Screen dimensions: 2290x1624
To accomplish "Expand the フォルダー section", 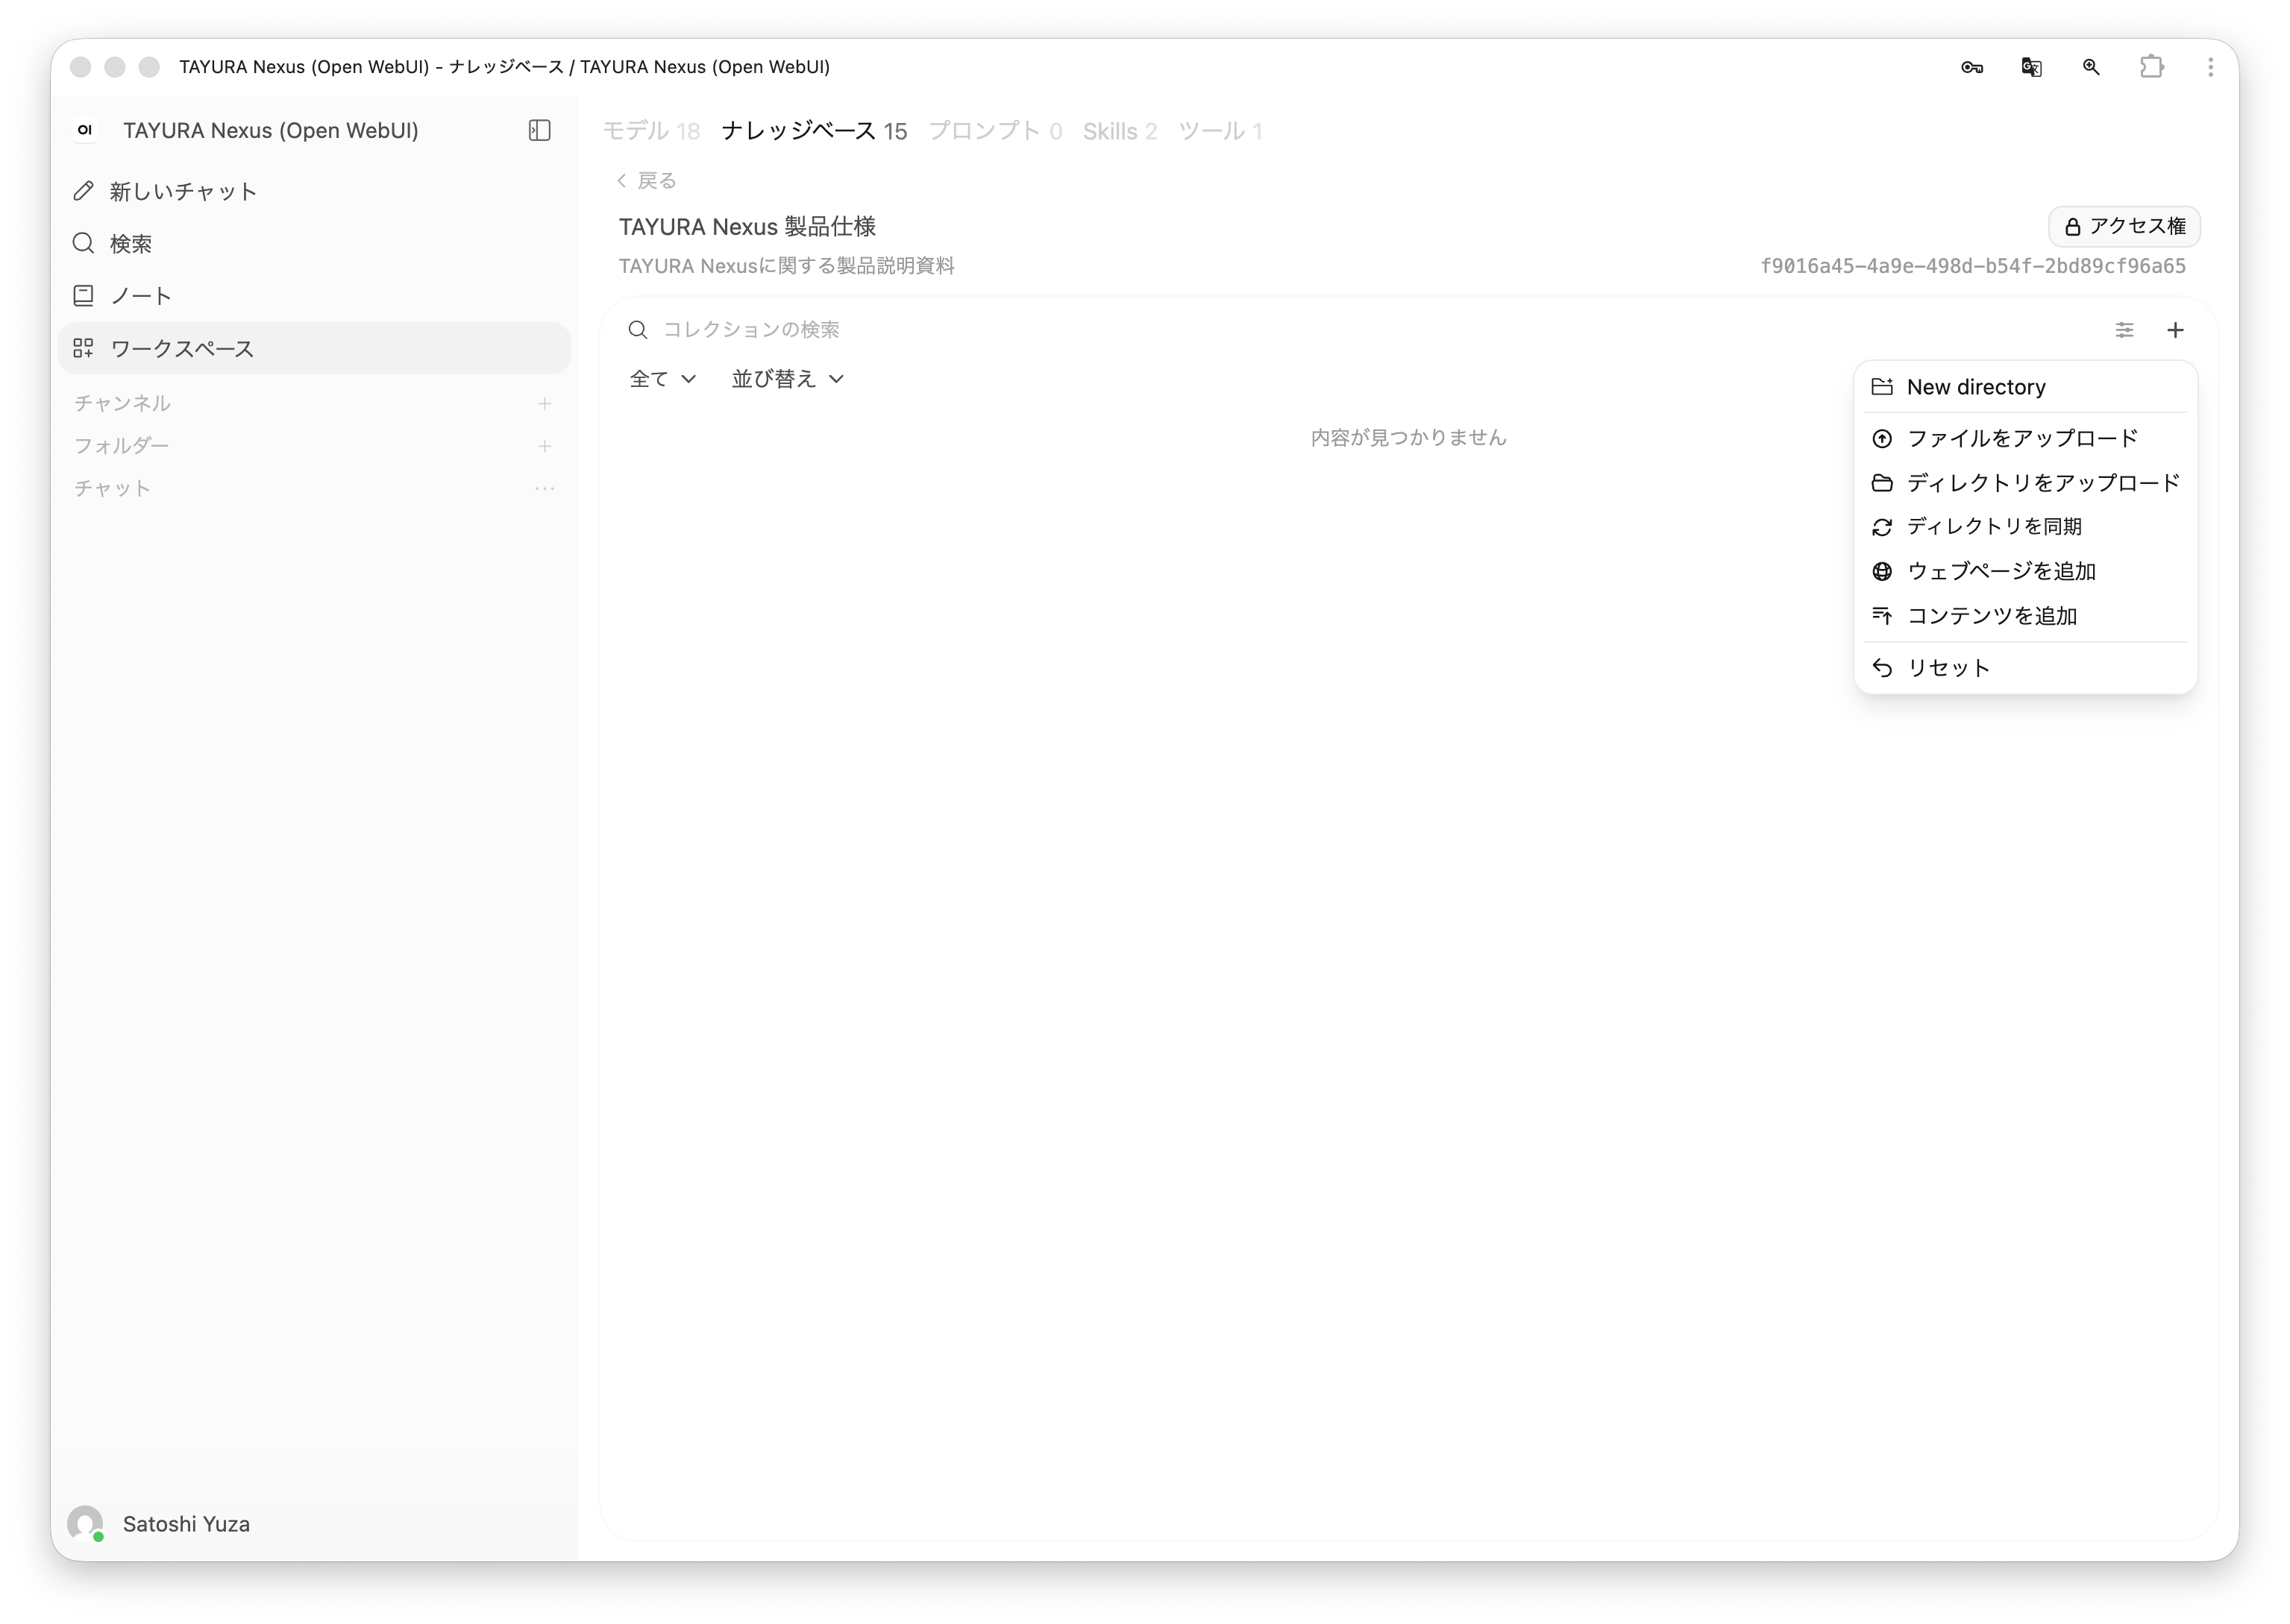I will coord(122,446).
